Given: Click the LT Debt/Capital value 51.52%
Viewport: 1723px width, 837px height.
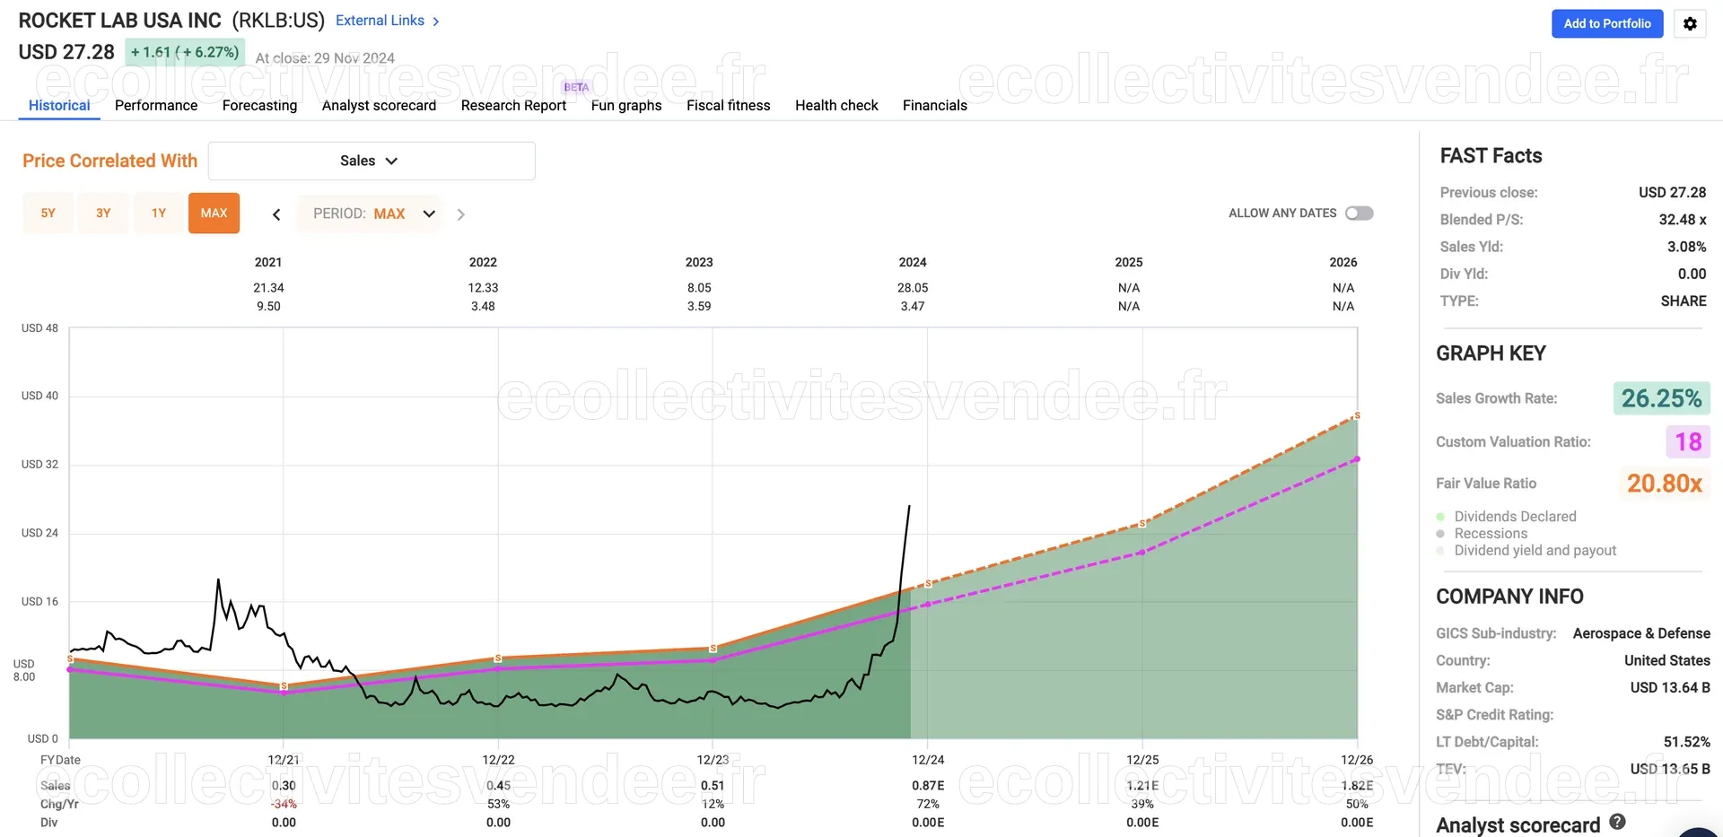Looking at the screenshot, I should click(x=1686, y=742).
